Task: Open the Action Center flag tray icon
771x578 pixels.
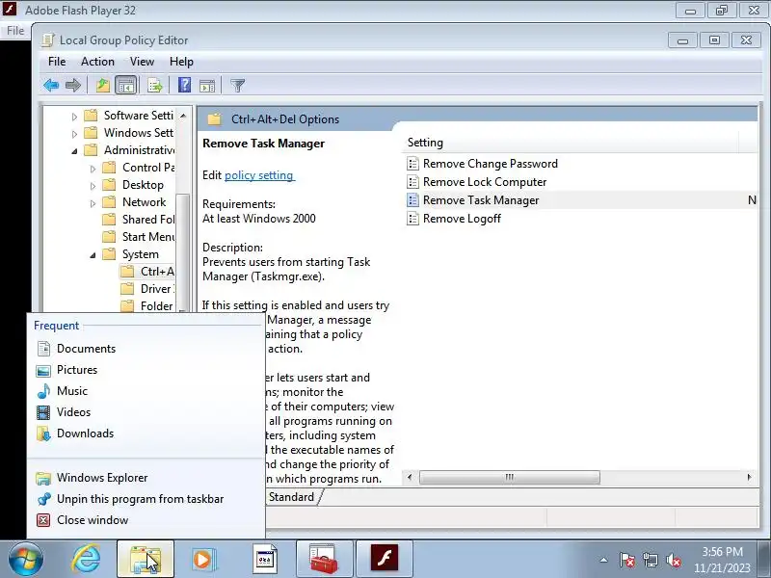Action: [627, 560]
